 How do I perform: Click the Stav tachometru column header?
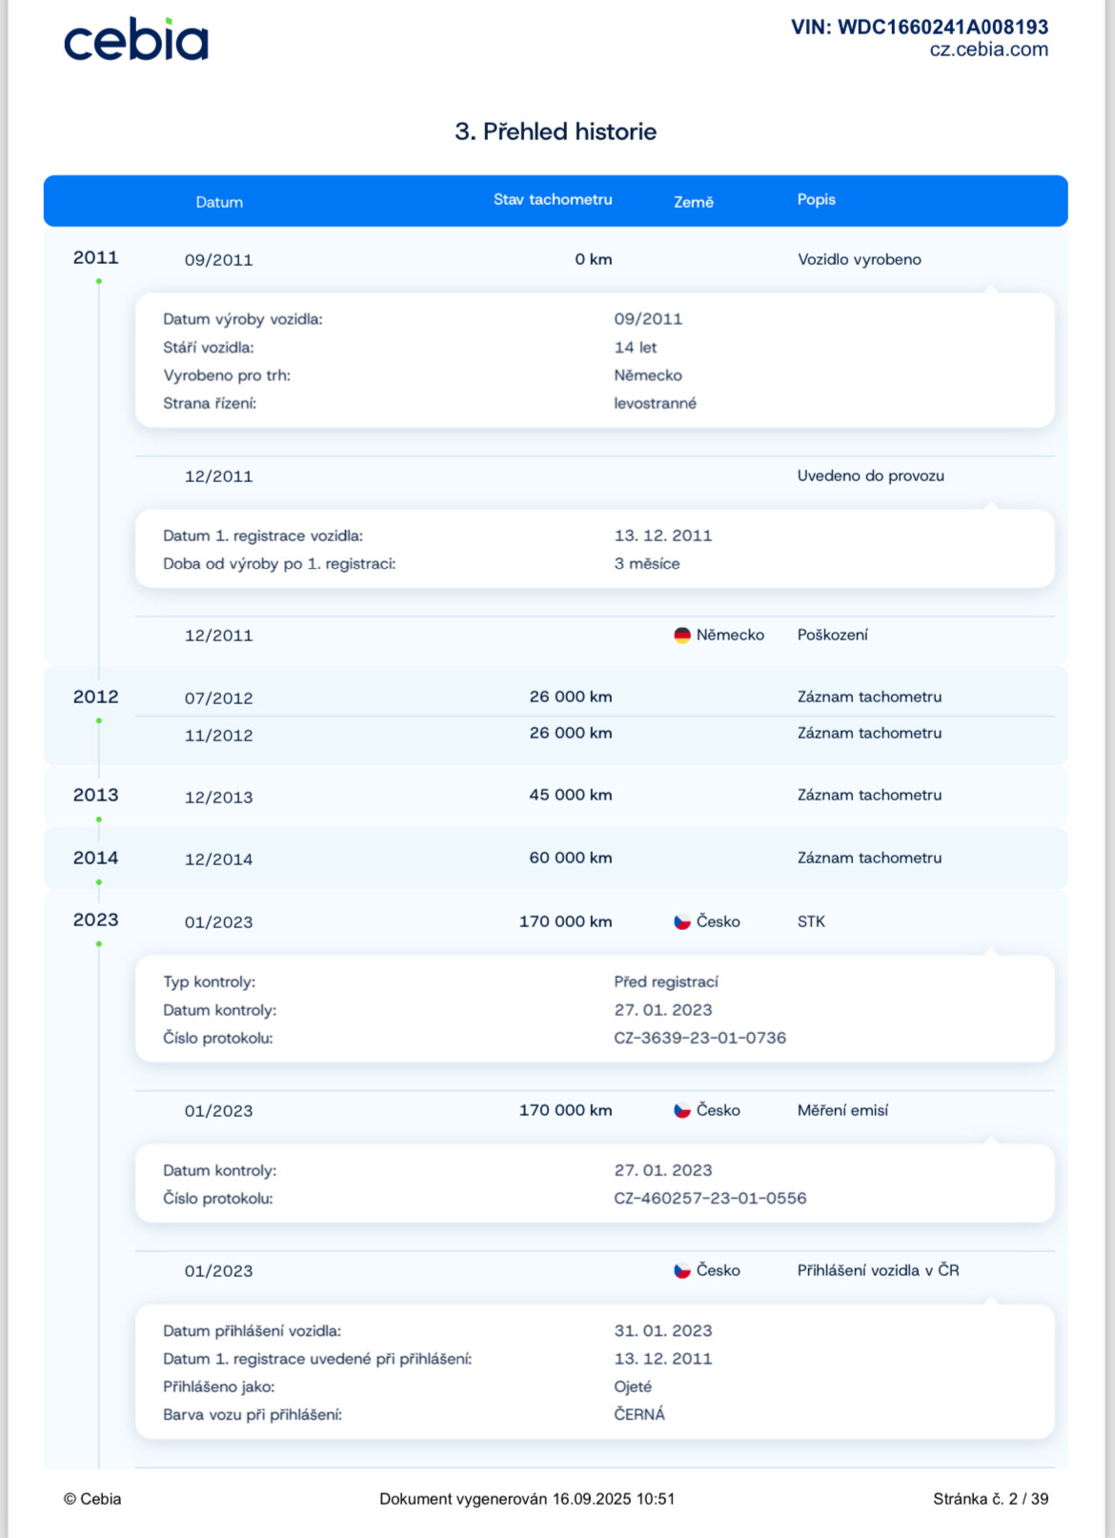tap(553, 200)
